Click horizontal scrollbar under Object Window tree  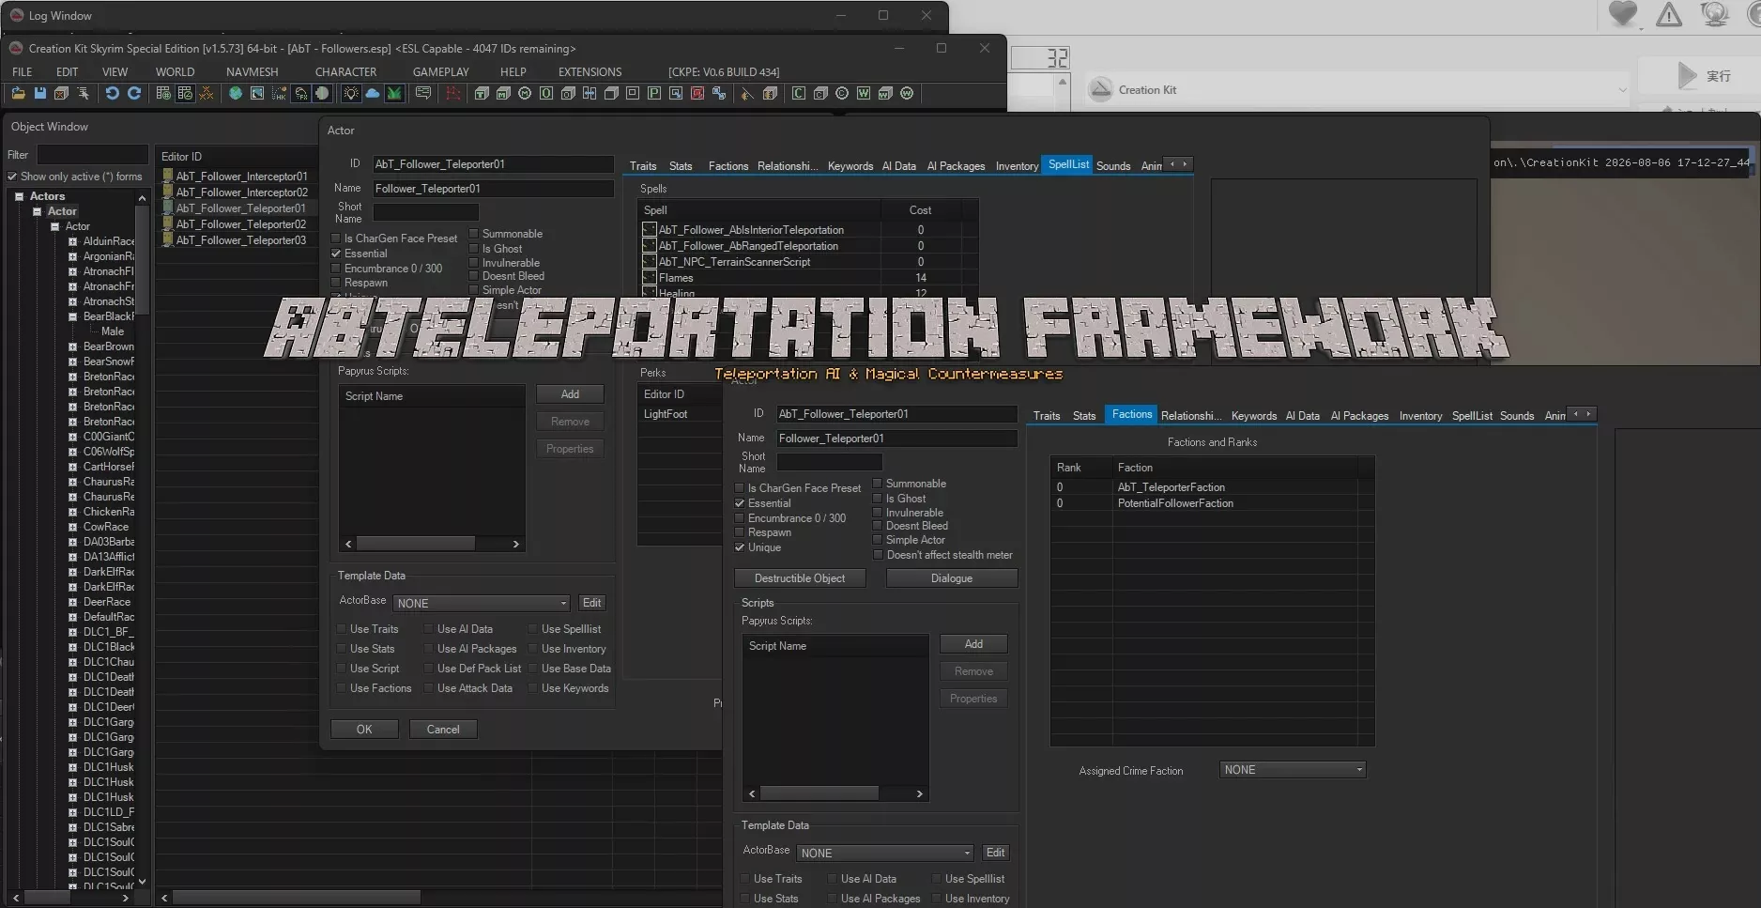click(70, 898)
